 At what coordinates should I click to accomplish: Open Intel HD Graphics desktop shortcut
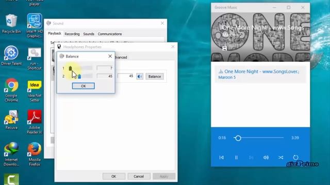coord(35,25)
